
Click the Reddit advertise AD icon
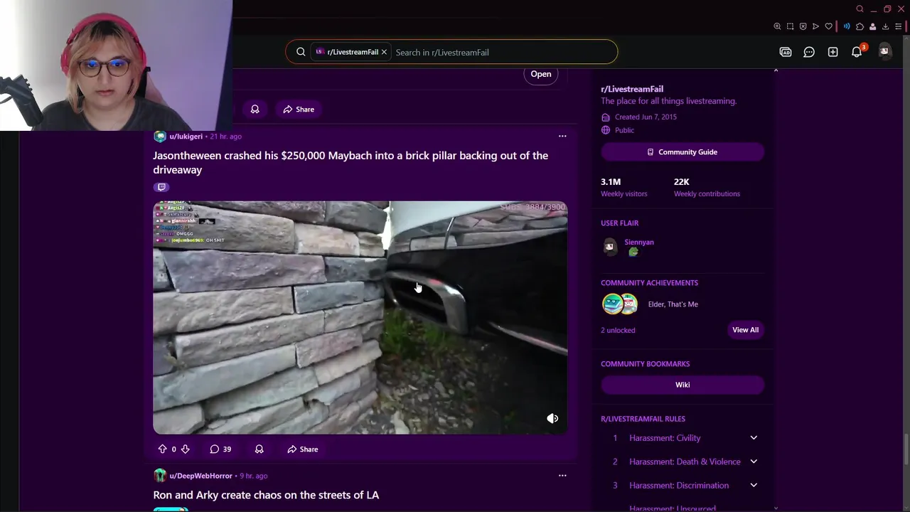pos(786,52)
